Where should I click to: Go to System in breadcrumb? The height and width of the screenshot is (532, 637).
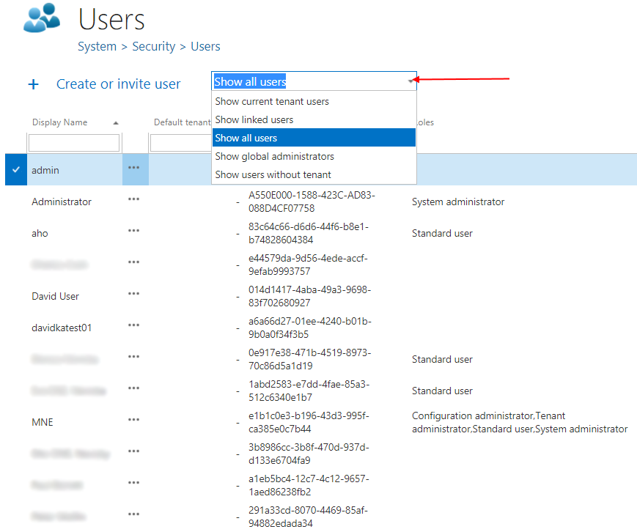pos(97,46)
